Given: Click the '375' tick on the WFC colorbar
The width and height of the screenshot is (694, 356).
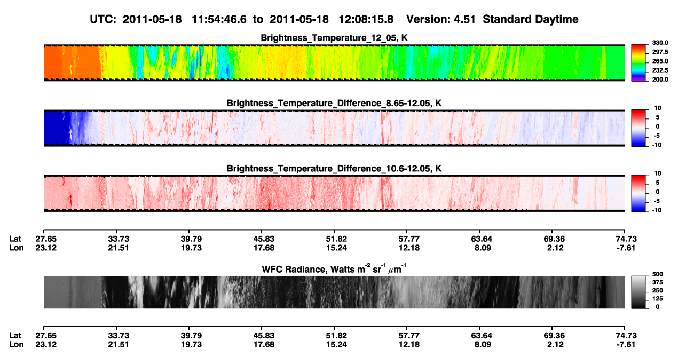Looking at the screenshot, I should pos(657,282).
